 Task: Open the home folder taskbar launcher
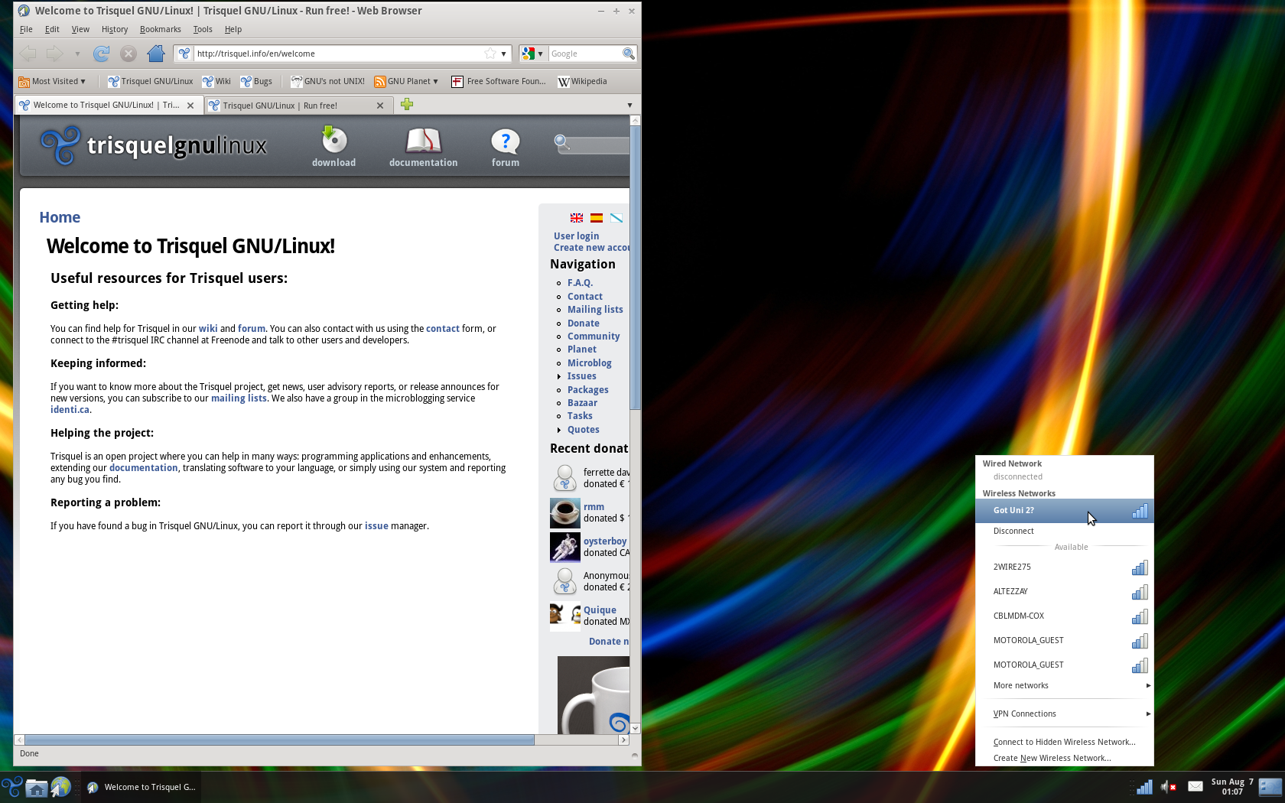pos(36,787)
